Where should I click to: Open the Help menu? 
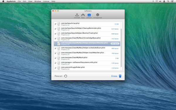pos(53,1)
